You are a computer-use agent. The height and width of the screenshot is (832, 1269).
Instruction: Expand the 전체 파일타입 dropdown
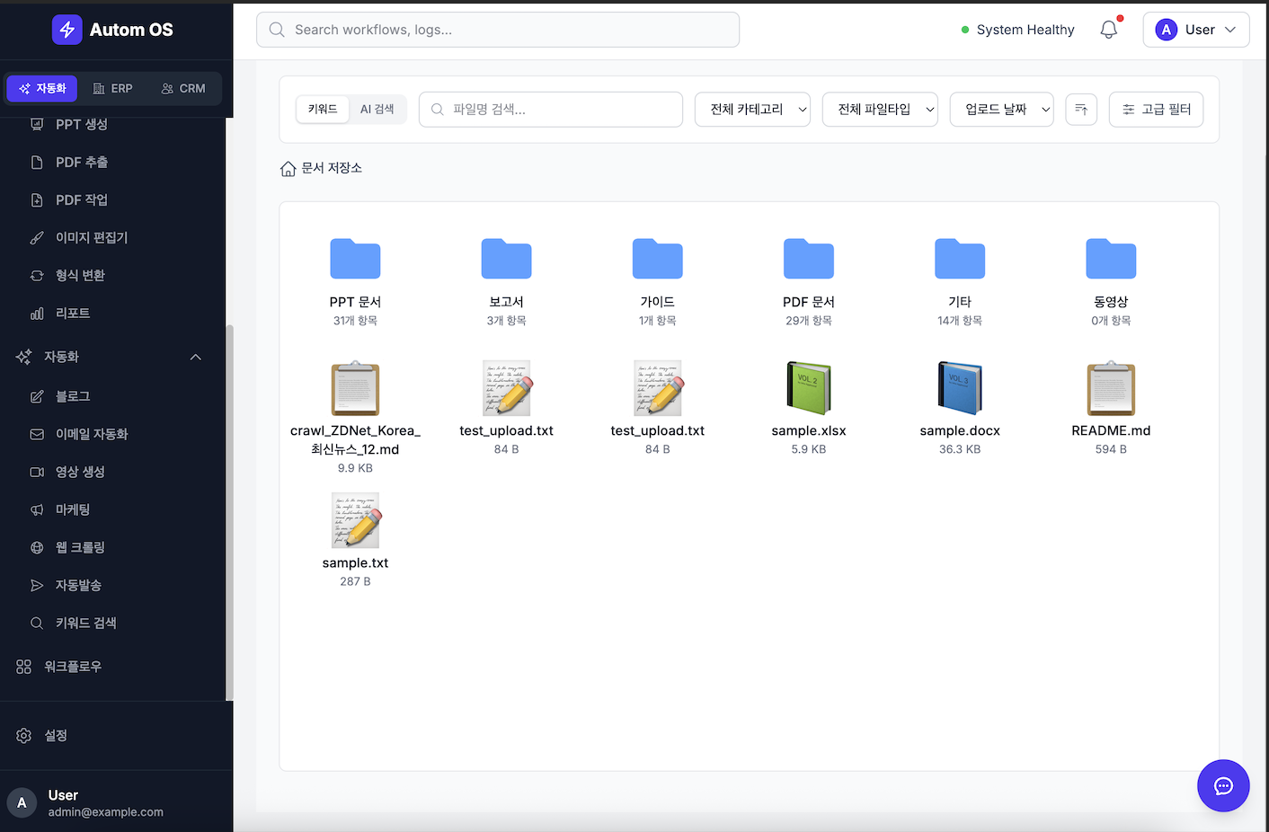(x=880, y=110)
